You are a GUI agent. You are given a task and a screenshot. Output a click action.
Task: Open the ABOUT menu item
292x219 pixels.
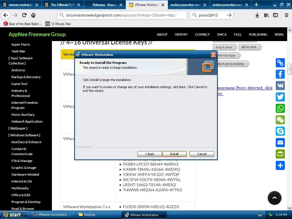162,35
